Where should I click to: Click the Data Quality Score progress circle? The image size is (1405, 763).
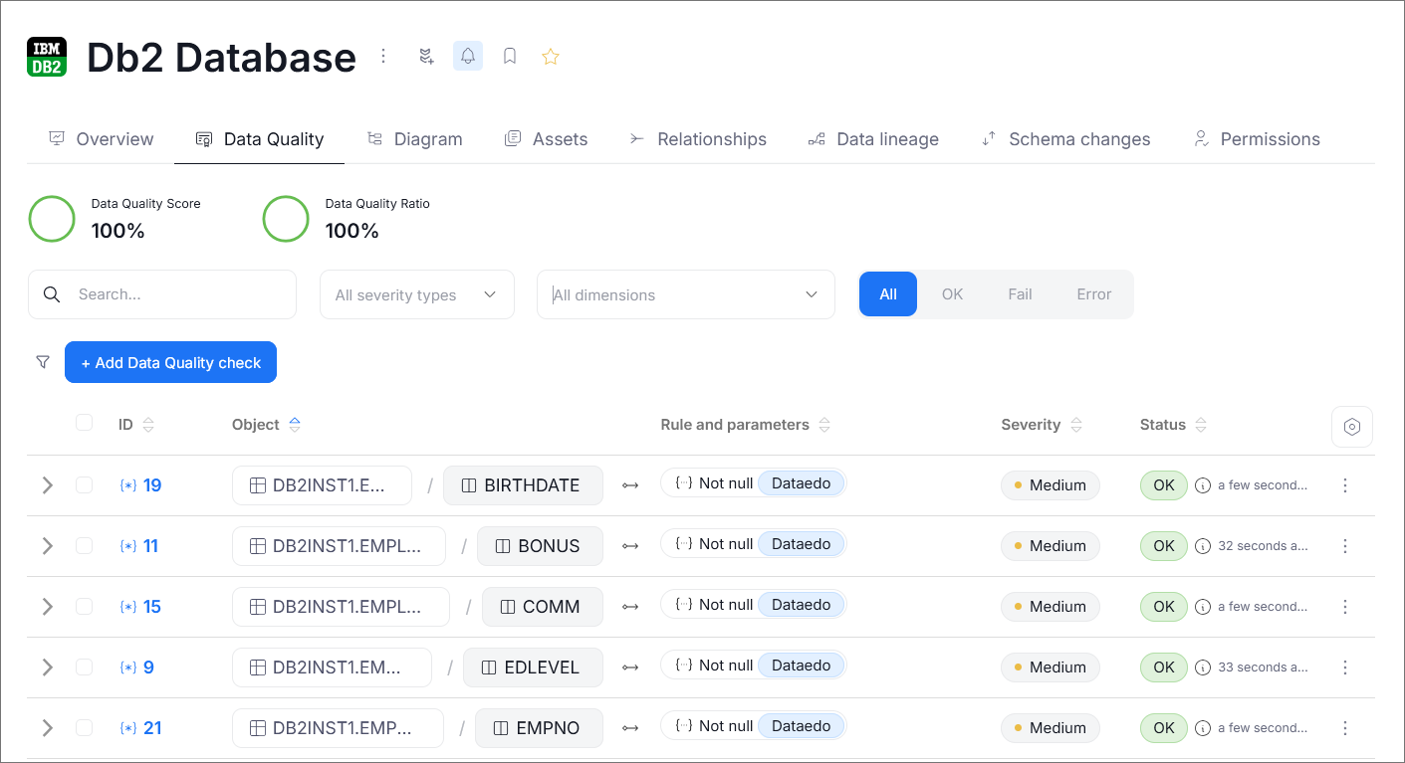pyautogui.click(x=52, y=218)
